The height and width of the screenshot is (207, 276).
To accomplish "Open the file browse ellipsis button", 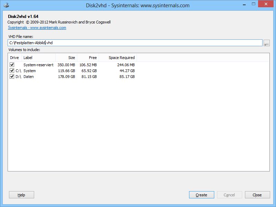I will click(266, 43).
